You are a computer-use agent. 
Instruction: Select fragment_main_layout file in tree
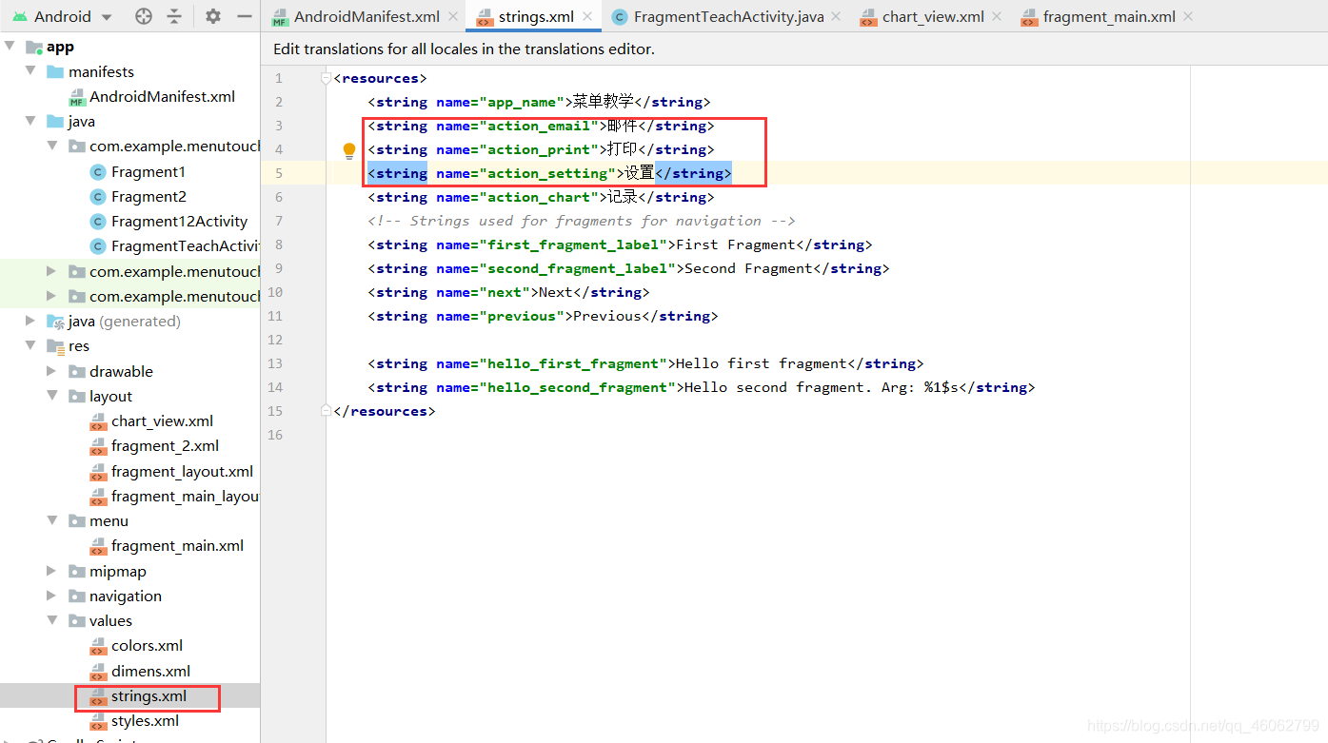click(185, 496)
